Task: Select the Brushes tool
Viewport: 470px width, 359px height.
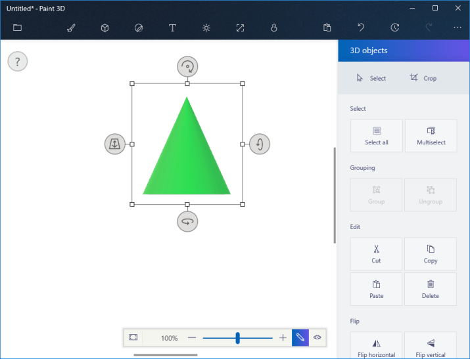Action: pyautogui.click(x=71, y=28)
